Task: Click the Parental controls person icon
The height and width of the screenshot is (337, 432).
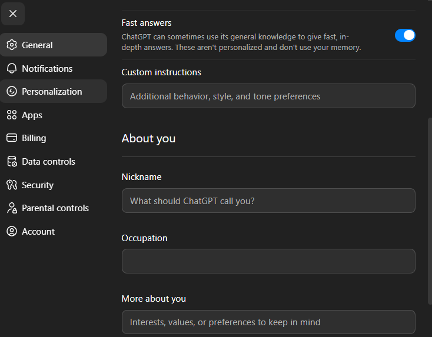Action: tap(12, 208)
